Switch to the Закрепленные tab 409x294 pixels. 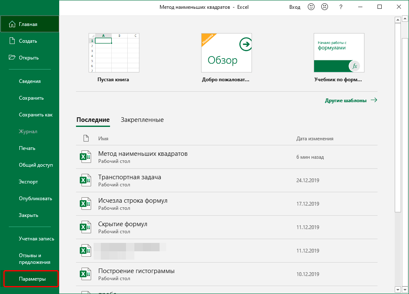(x=142, y=120)
